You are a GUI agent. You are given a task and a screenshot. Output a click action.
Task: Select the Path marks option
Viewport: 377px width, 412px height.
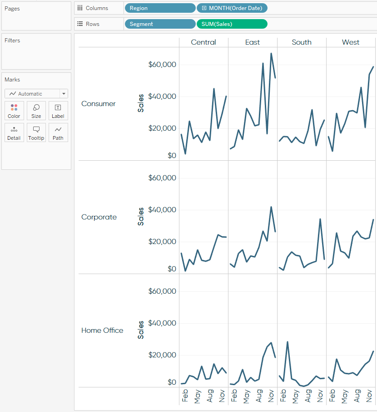coord(58,132)
